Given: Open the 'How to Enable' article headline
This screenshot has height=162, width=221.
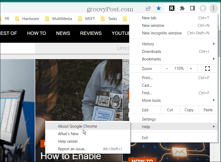Looking at the screenshot, I should click(x=70, y=156).
